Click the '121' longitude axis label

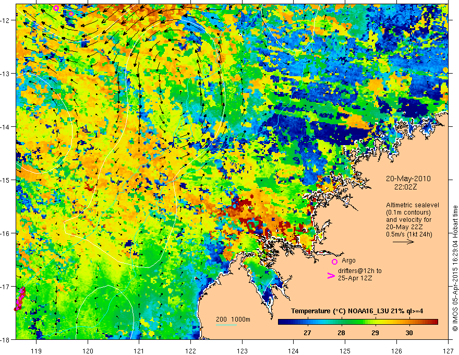coord(139,351)
